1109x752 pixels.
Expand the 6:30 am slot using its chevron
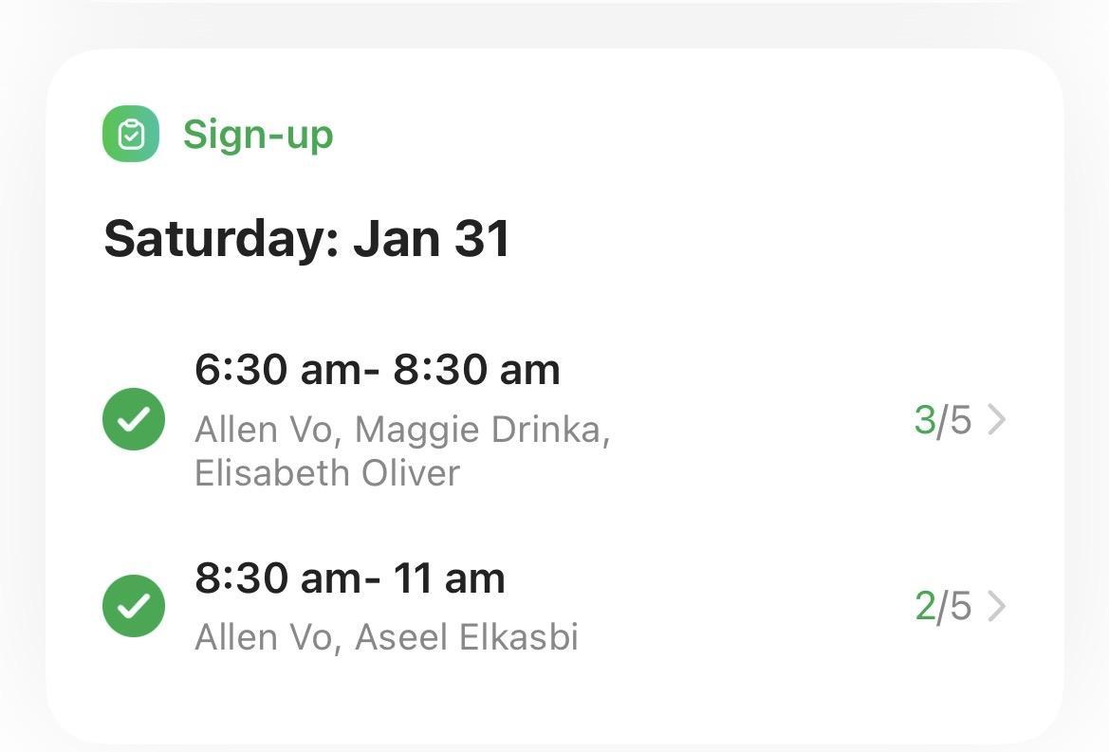[x=996, y=419]
